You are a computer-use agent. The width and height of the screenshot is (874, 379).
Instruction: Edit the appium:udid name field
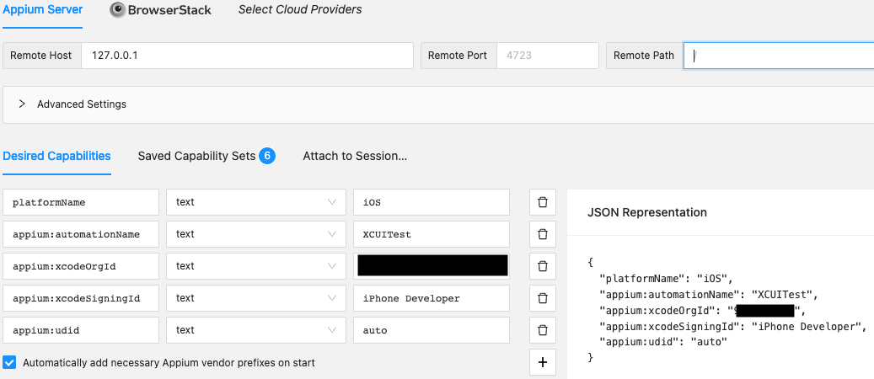pos(81,330)
